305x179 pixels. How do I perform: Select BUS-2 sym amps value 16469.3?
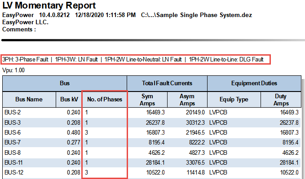click(155, 112)
